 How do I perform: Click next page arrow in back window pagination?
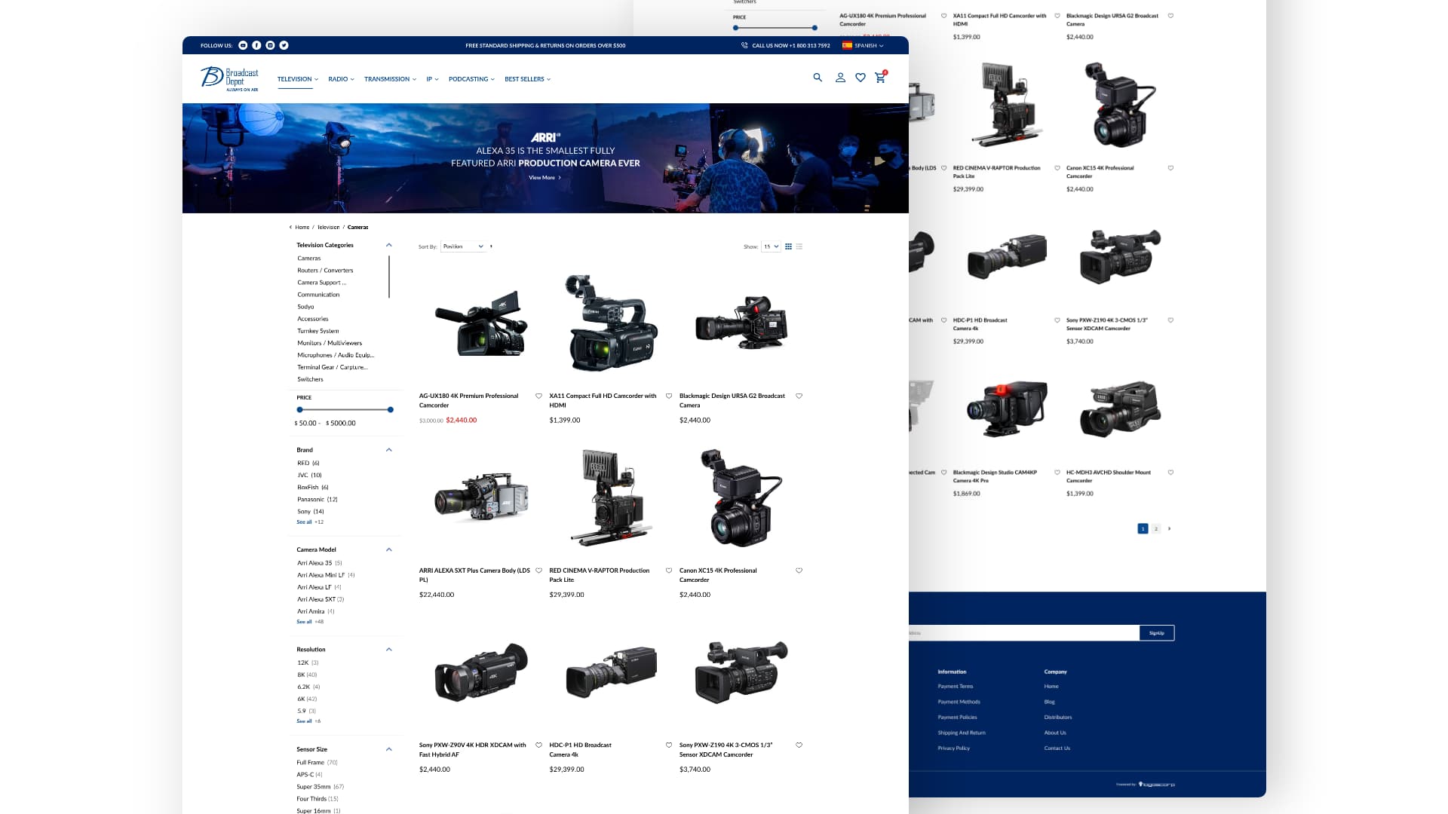1170,528
